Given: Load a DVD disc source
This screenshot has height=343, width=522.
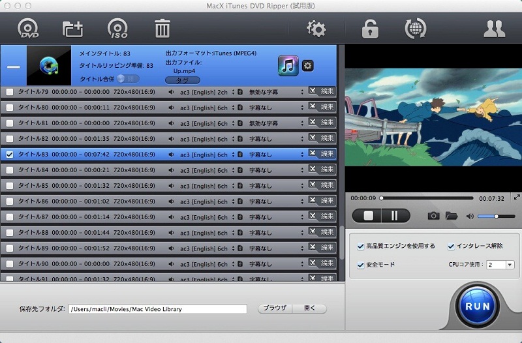Looking at the screenshot, I should (x=28, y=29).
